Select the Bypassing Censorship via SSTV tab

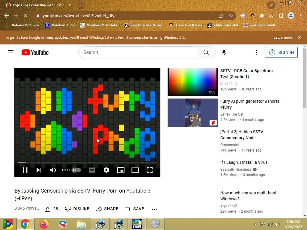tap(39, 5)
